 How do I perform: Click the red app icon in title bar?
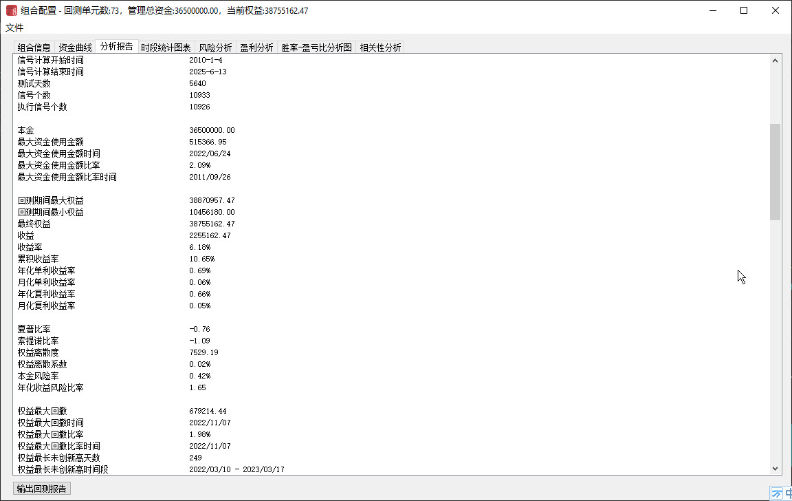[x=11, y=11]
